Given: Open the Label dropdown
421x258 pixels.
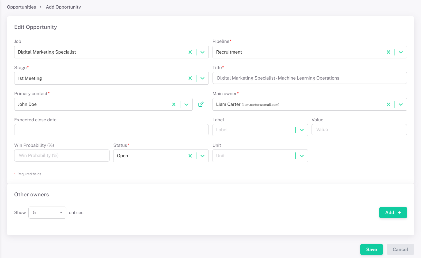Looking at the screenshot, I should pos(302,130).
